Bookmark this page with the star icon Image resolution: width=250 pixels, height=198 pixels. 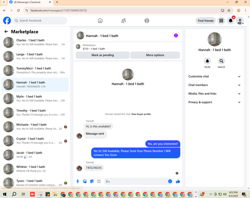[229, 10]
